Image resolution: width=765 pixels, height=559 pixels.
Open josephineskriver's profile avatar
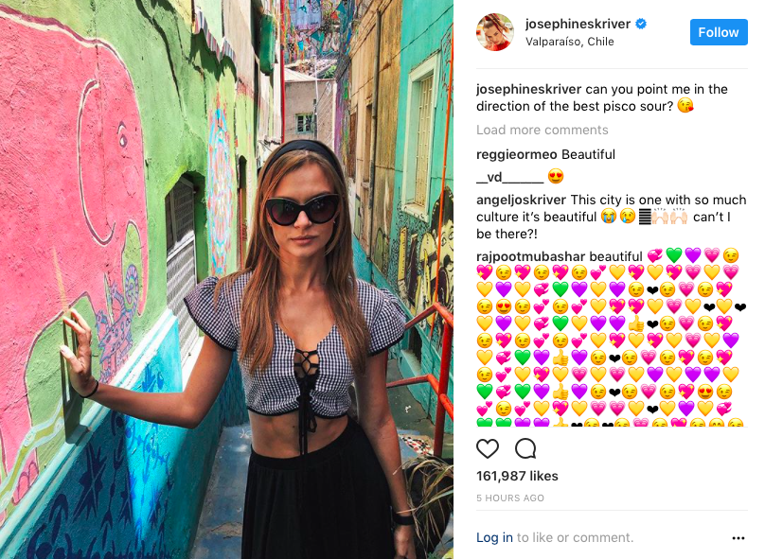pyautogui.click(x=495, y=32)
